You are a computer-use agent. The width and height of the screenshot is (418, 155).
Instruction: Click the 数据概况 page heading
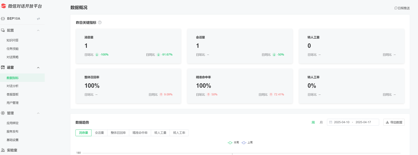pos(79,7)
